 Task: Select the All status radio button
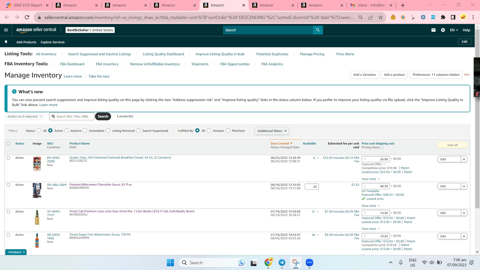[39, 130]
